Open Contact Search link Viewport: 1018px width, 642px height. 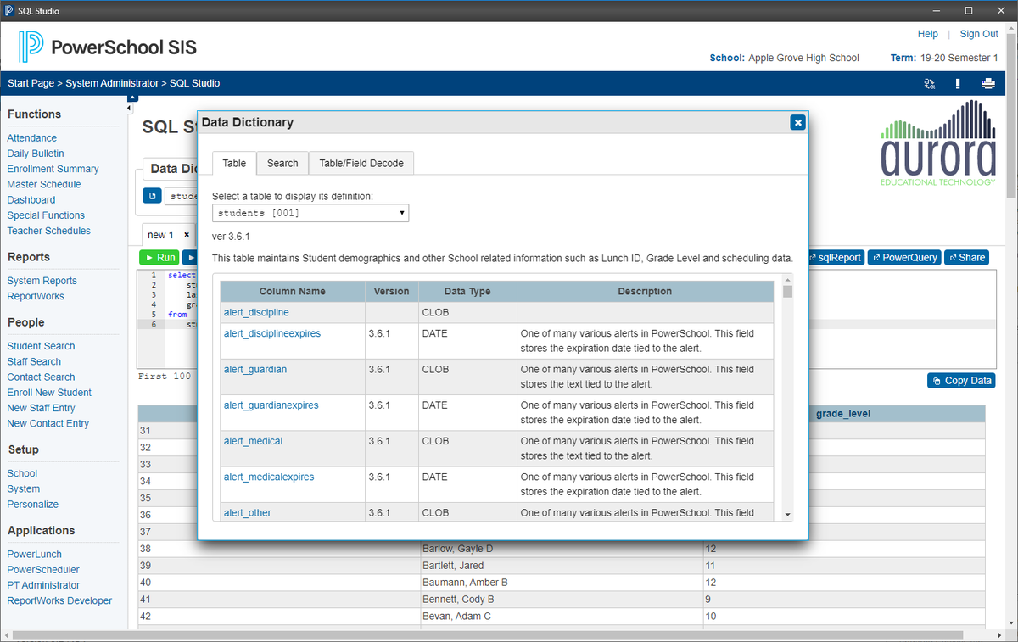tap(41, 377)
